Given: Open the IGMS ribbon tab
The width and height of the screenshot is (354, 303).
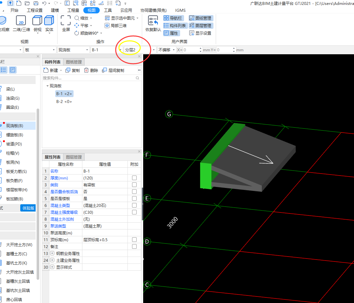Looking at the screenshot, I should (x=180, y=10).
